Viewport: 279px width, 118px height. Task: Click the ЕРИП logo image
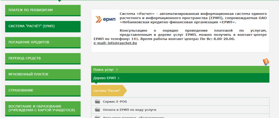point(105,19)
